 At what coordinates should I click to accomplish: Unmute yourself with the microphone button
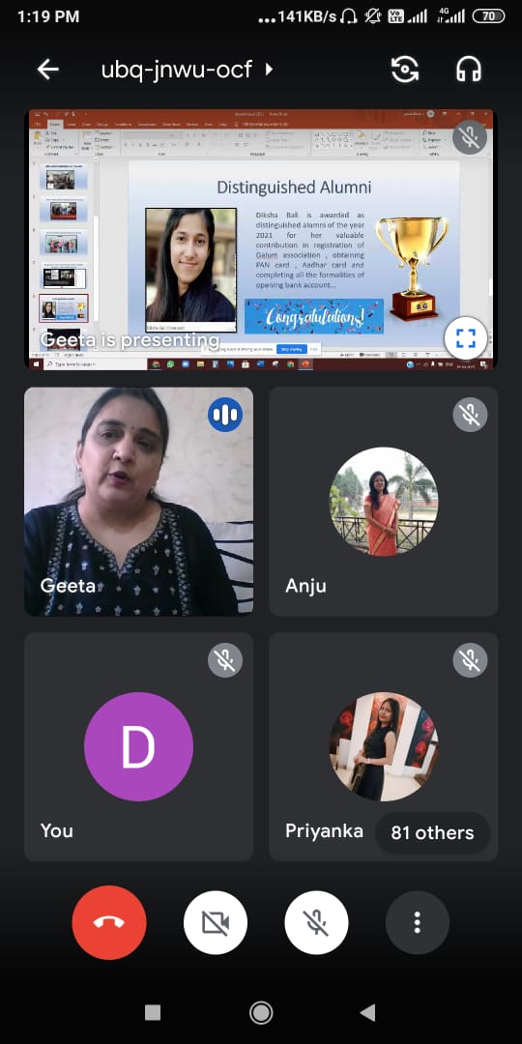pyautogui.click(x=316, y=923)
